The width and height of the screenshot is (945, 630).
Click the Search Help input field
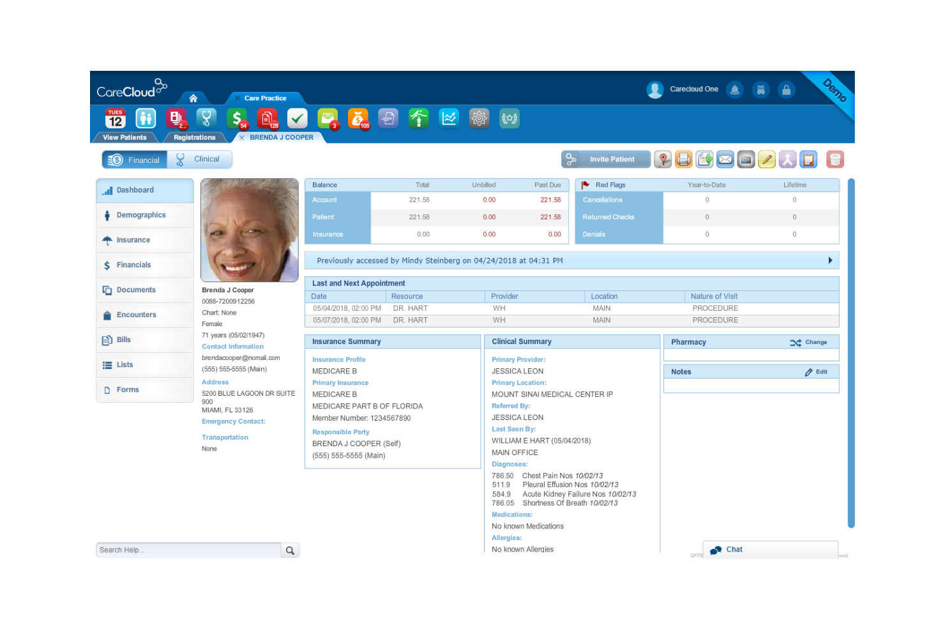189,550
